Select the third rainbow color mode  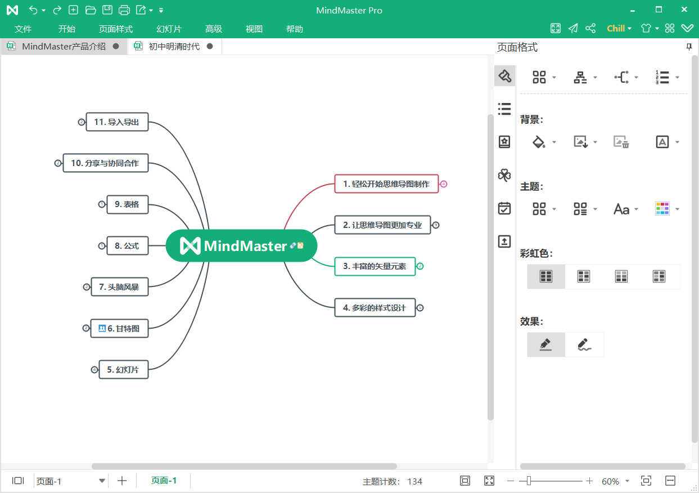621,276
